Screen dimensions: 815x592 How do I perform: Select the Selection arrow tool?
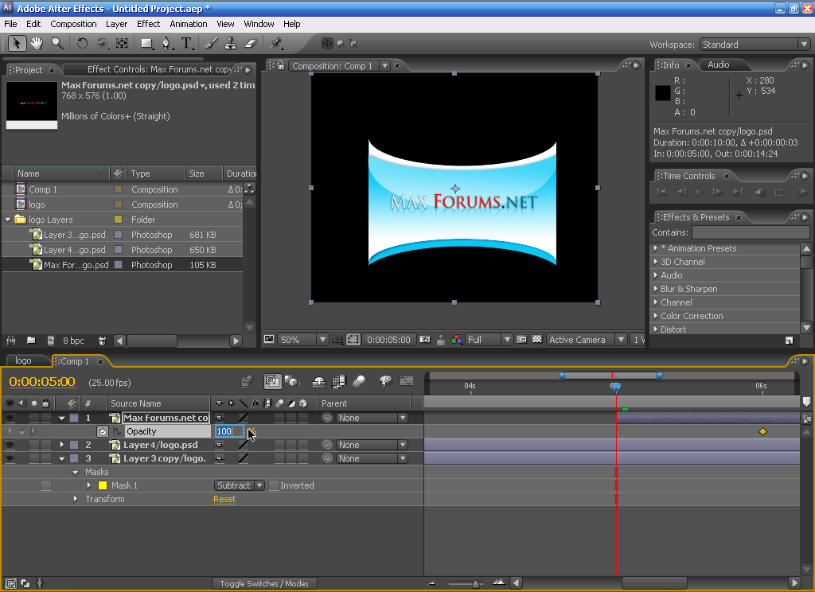[x=17, y=44]
